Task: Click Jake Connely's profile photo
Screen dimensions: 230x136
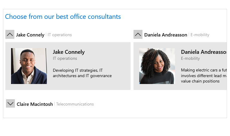Action: tap(29, 66)
